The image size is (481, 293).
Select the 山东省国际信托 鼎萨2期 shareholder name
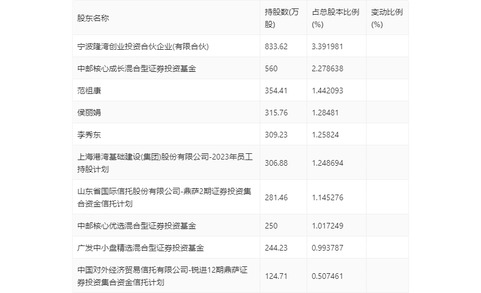click(x=164, y=197)
